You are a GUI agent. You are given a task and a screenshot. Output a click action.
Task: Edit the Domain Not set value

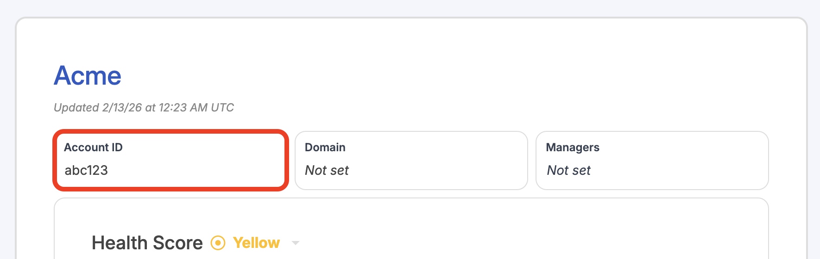(327, 170)
